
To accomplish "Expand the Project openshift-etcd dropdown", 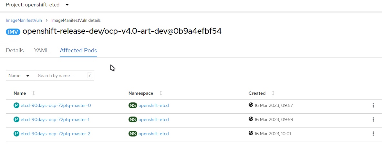I will coord(37,5).
